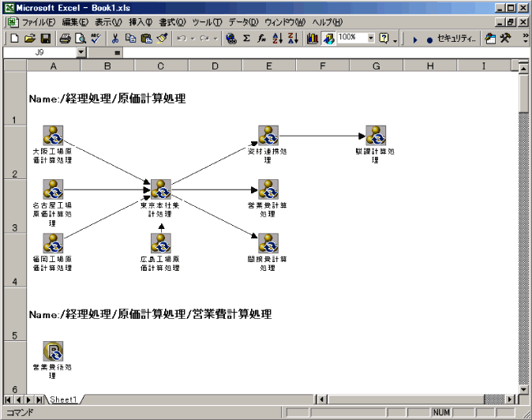Sort descending with Z-A icon

(x=293, y=39)
